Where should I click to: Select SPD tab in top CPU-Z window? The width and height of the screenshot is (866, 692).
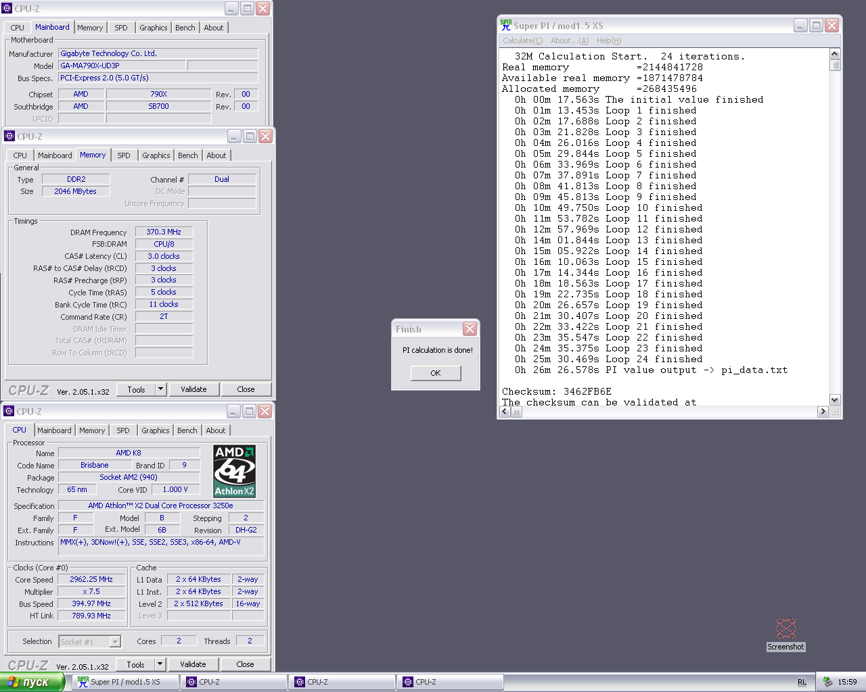[121, 28]
